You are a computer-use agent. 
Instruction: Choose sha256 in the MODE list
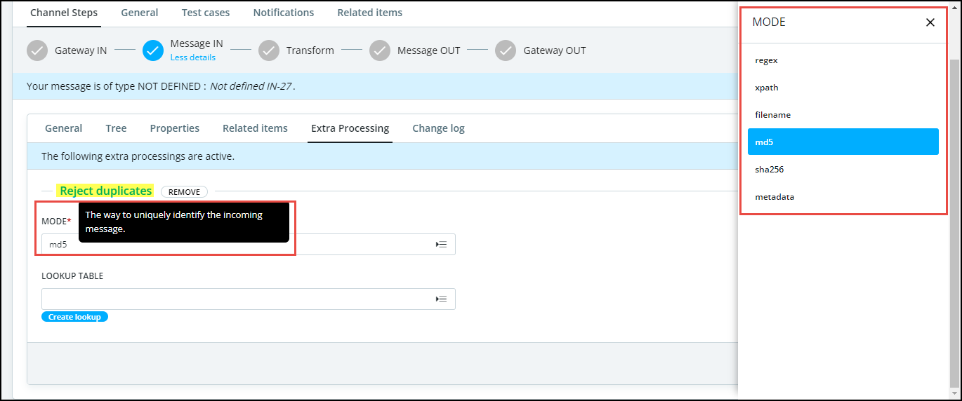pos(843,169)
